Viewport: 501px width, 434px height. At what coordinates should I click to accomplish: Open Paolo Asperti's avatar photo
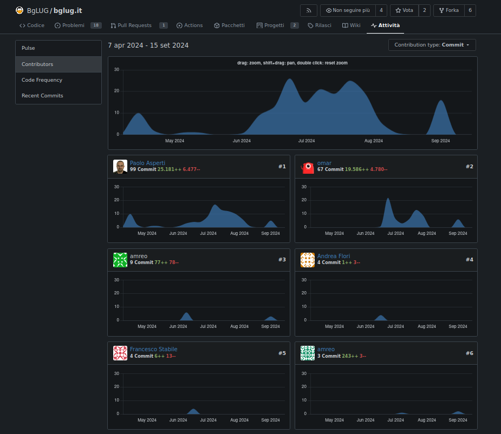120,167
